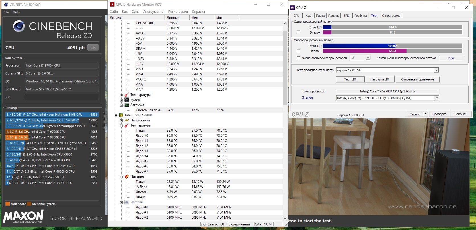Click the Нагрузка ЦП stress button
476x230 pixels.
pos(379,79)
